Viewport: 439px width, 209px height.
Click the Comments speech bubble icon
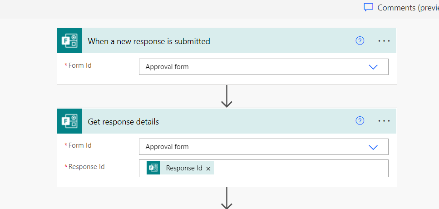pos(369,8)
